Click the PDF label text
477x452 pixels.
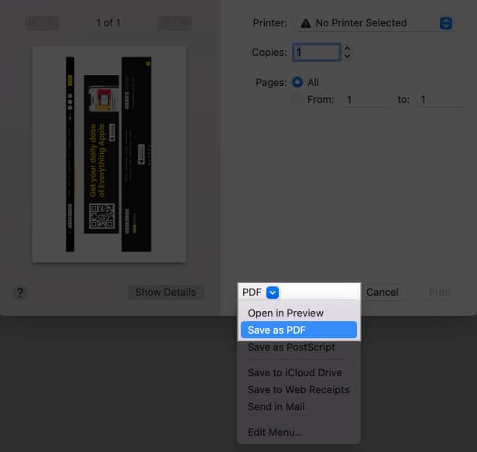click(x=252, y=293)
